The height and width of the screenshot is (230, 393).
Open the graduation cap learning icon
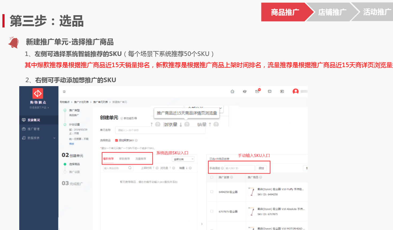[x=245, y=92]
